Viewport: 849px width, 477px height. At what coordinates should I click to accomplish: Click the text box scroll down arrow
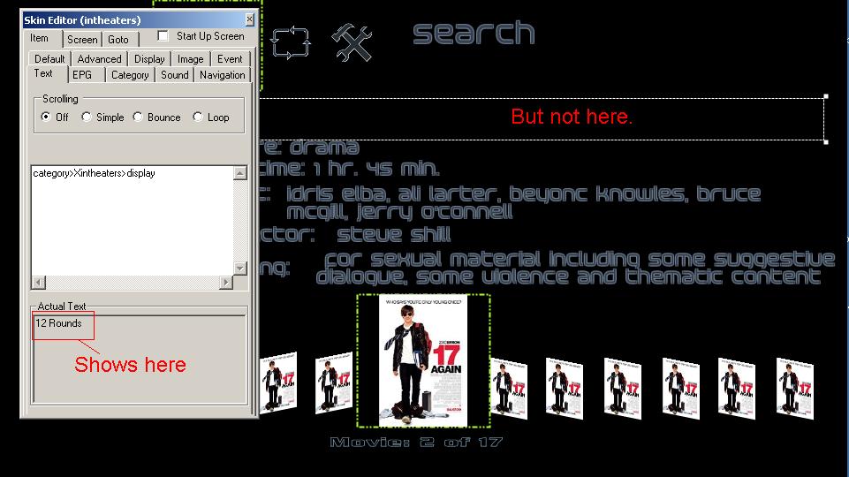point(240,268)
